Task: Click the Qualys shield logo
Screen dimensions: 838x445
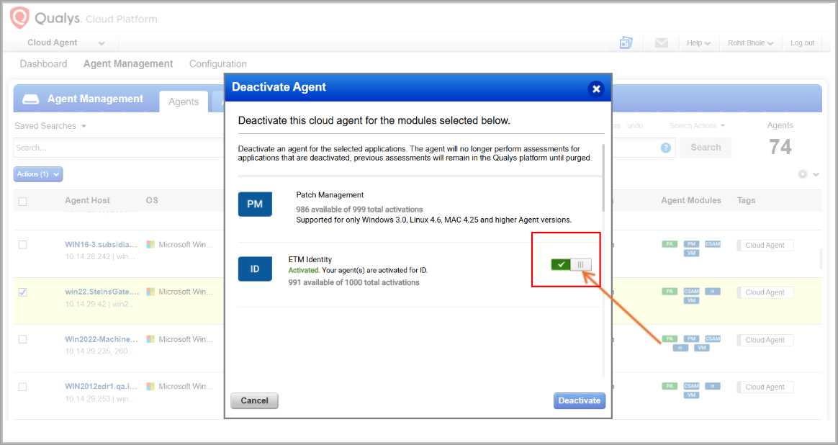Action: click(19, 18)
